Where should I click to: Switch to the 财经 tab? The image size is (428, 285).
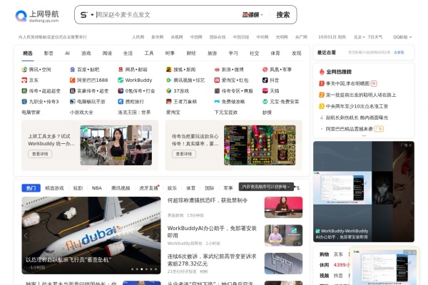tap(191, 53)
